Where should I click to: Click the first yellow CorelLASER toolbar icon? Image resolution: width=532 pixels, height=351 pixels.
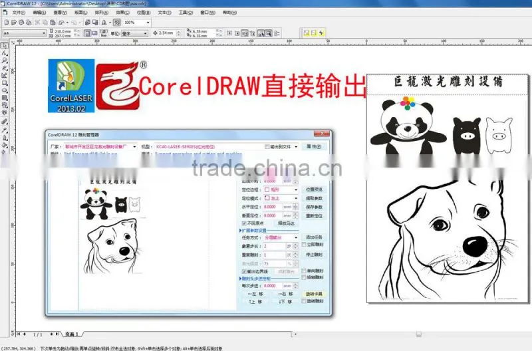click(307, 33)
